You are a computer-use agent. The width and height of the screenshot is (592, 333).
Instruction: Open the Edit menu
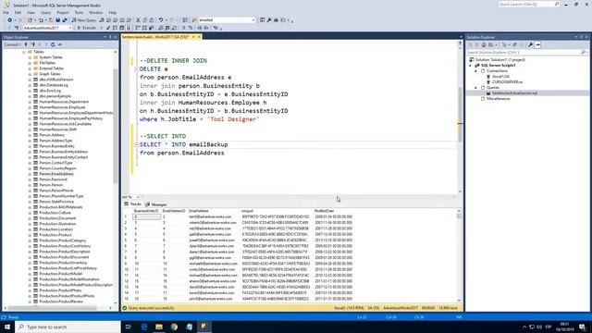click(18, 12)
